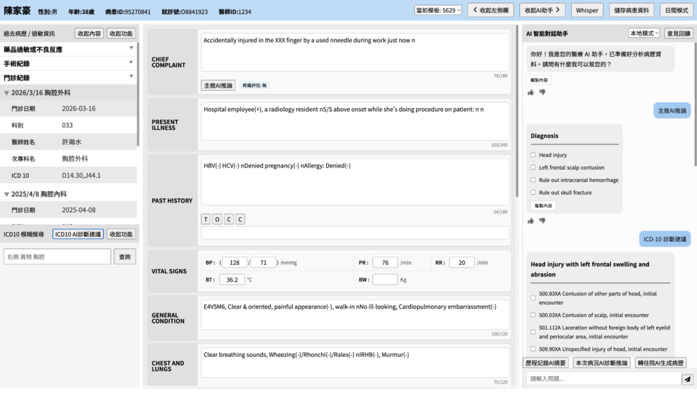Click the systolic BP field 128
The width and height of the screenshot is (697, 393).
pyautogui.click(x=235, y=263)
